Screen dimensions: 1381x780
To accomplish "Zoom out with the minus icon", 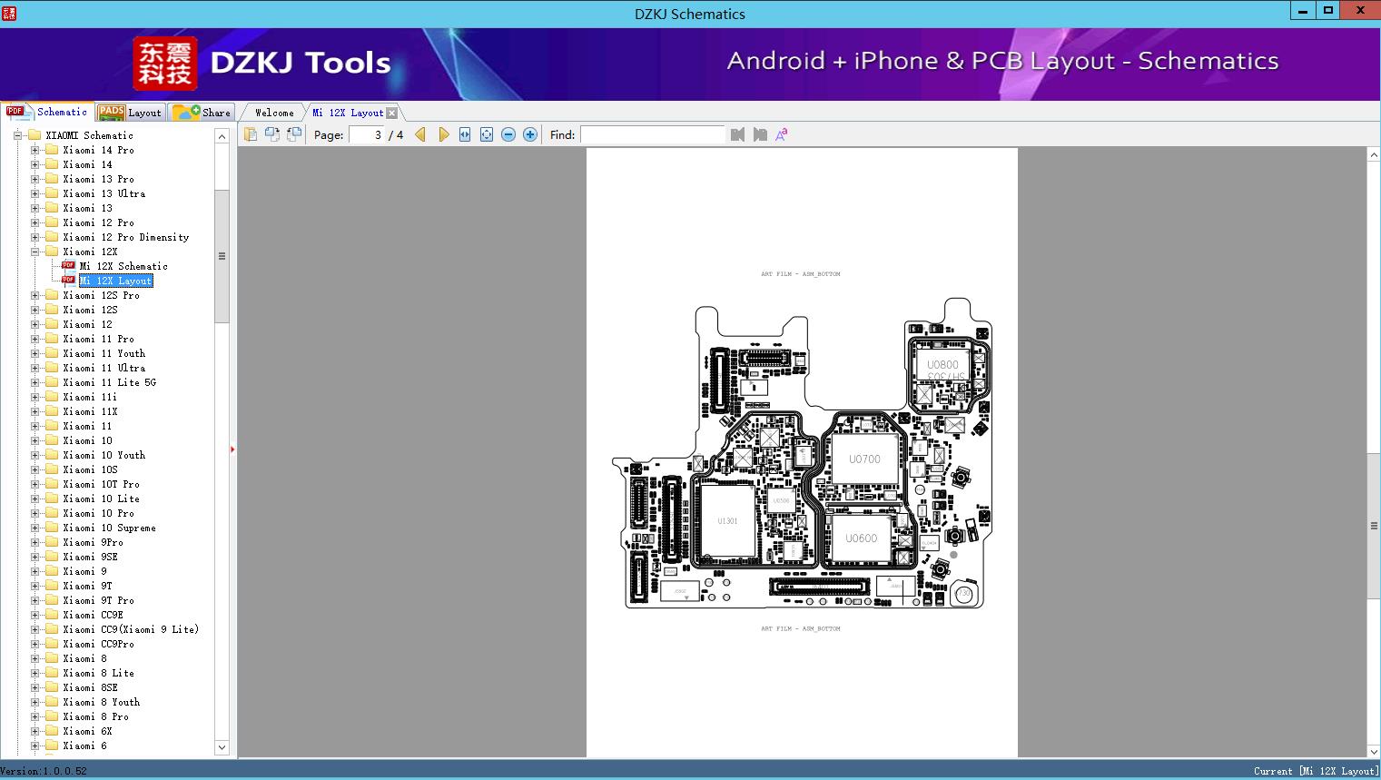I will [508, 134].
